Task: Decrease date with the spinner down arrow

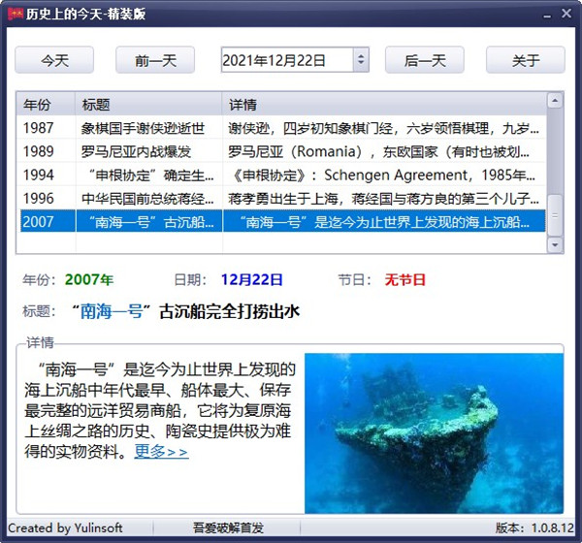Action: (x=361, y=65)
